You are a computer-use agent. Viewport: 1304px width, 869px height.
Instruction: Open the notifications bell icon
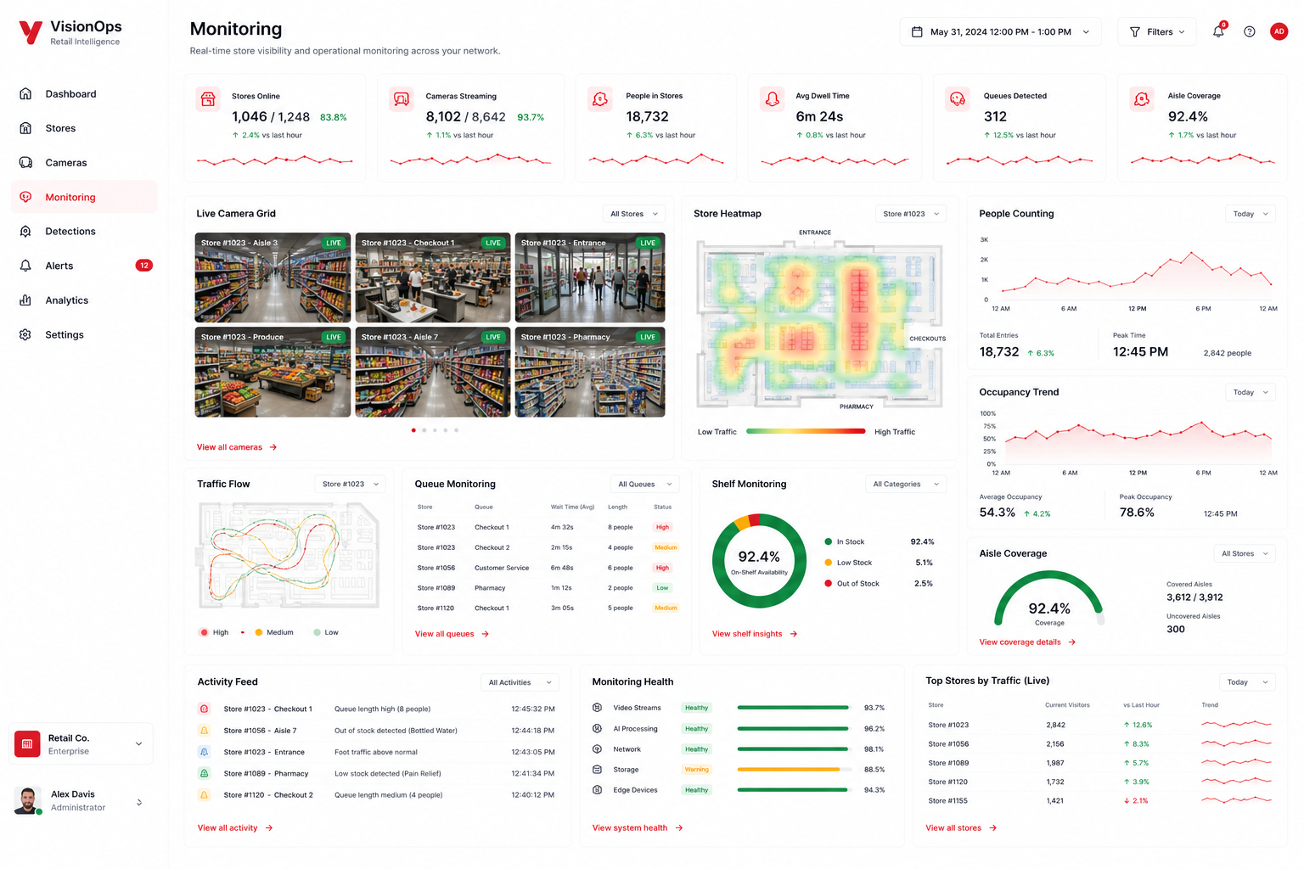click(x=1218, y=31)
